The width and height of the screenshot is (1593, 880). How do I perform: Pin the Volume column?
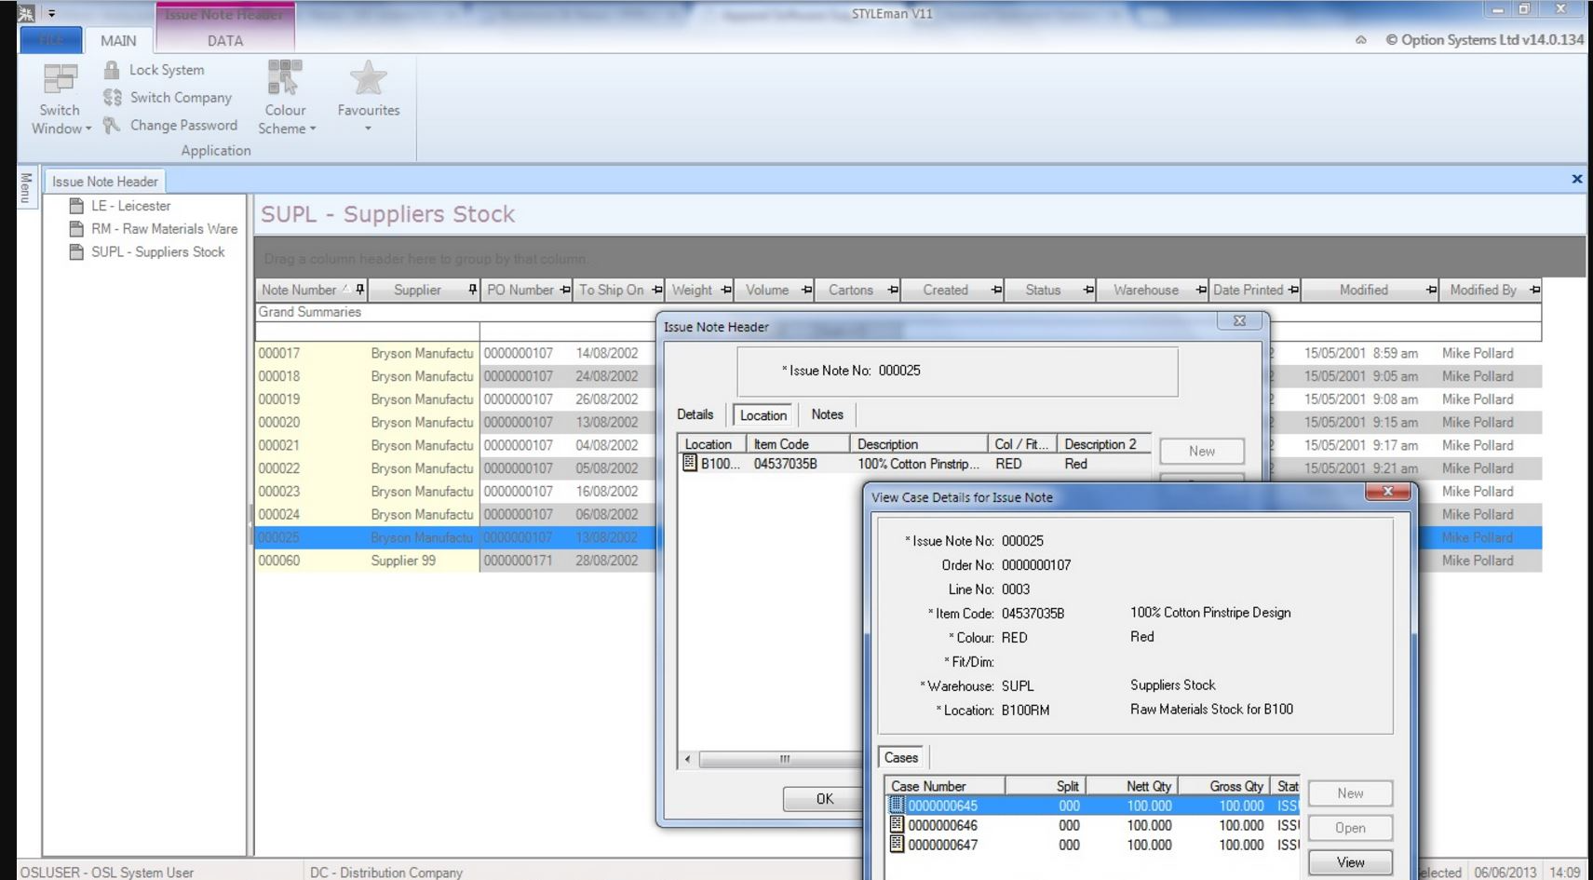(806, 290)
